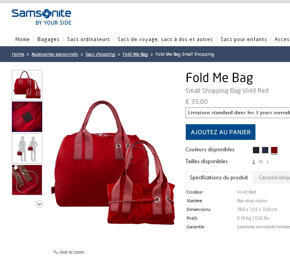Screen dimensions: 290x256
Task: Click the magnifier click to zoom icon
Action: click(55, 252)
